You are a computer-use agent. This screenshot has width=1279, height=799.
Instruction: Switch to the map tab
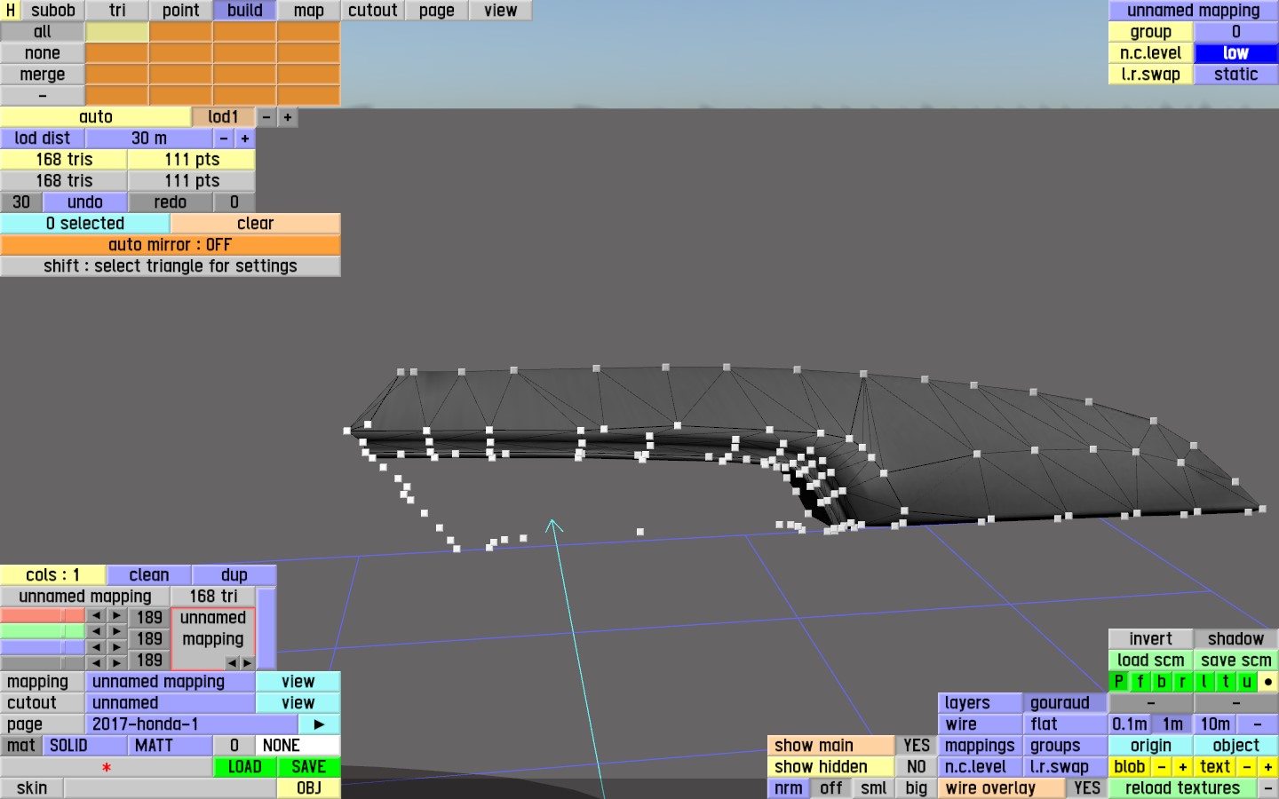click(x=309, y=11)
